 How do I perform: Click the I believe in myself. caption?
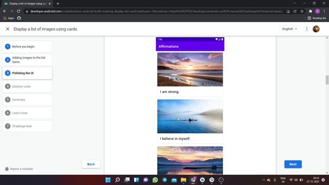click(x=175, y=139)
